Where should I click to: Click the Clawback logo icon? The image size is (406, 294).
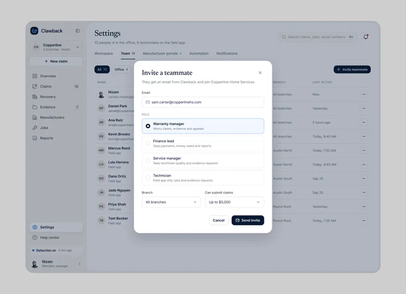click(34, 31)
